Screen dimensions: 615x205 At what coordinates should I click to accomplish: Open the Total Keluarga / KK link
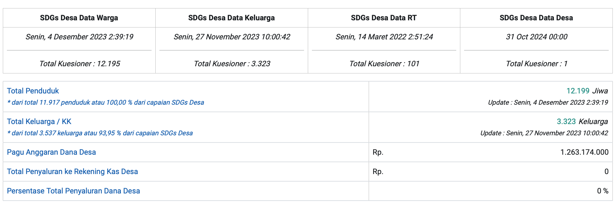[39, 122]
